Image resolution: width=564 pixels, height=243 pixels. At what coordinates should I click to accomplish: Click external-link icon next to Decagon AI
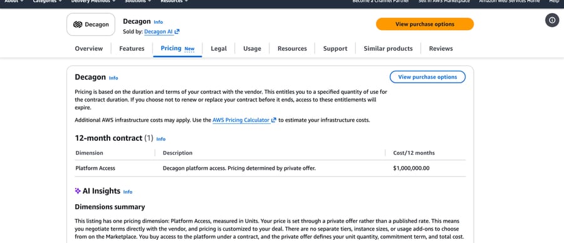click(x=177, y=32)
